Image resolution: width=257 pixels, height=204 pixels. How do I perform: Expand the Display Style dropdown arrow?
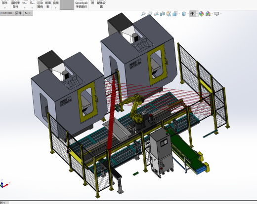(x=188, y=14)
